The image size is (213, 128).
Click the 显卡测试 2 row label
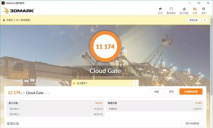point(15,114)
